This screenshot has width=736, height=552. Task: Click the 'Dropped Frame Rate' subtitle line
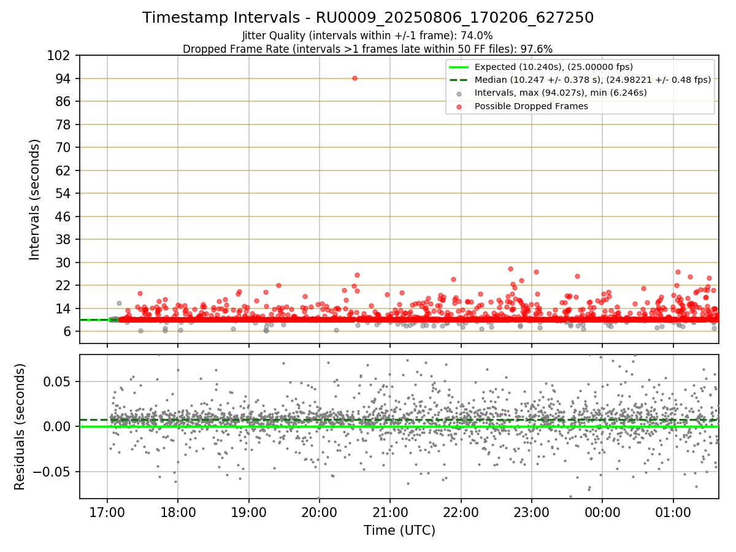(x=367, y=48)
